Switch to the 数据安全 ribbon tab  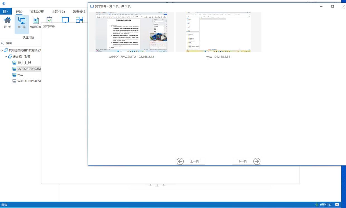[x=79, y=12]
